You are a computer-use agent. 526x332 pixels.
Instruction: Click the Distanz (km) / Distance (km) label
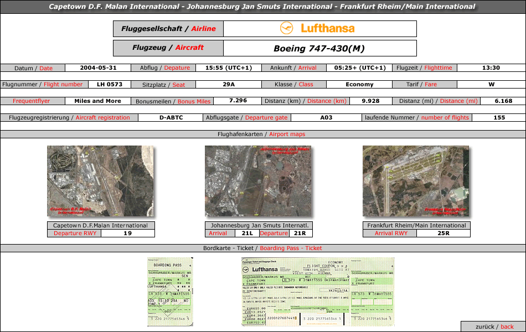tap(306, 101)
